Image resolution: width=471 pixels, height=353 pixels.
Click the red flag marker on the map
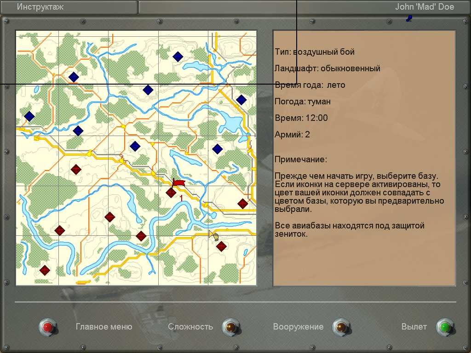[x=178, y=182]
